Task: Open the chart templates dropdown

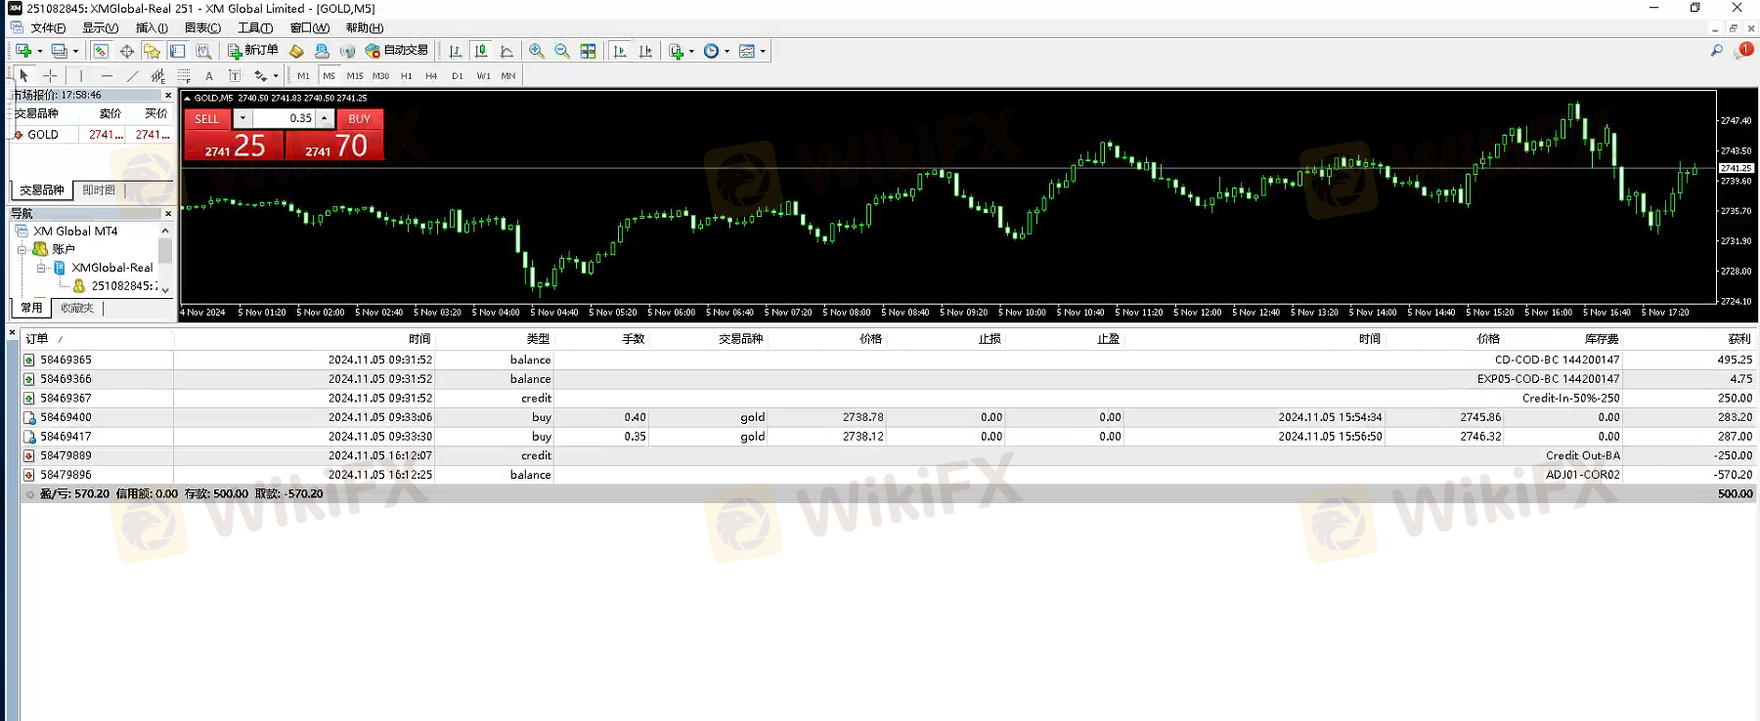Action: 752,51
